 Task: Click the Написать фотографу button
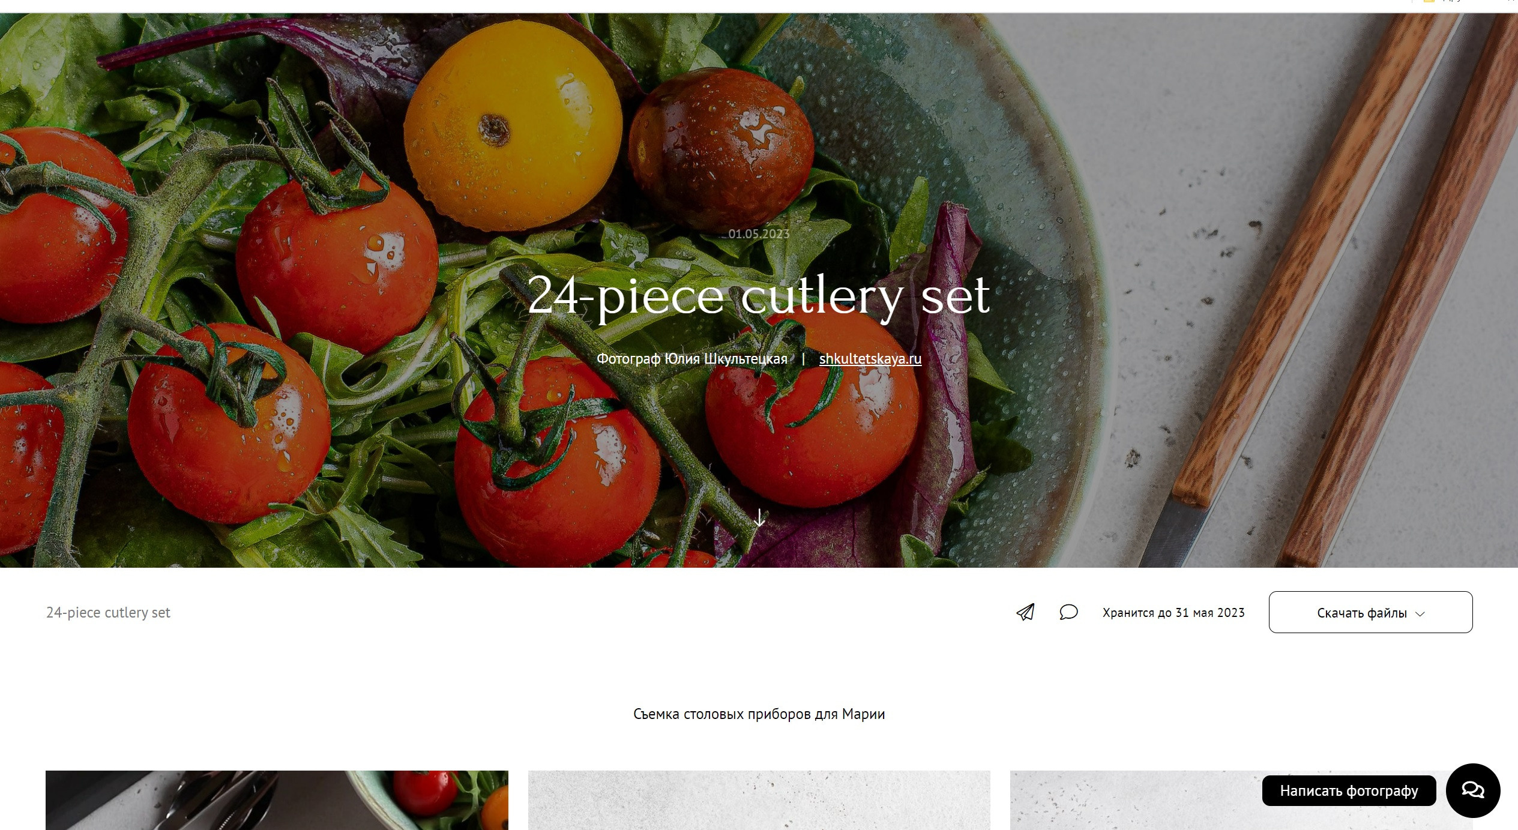pyautogui.click(x=1349, y=790)
